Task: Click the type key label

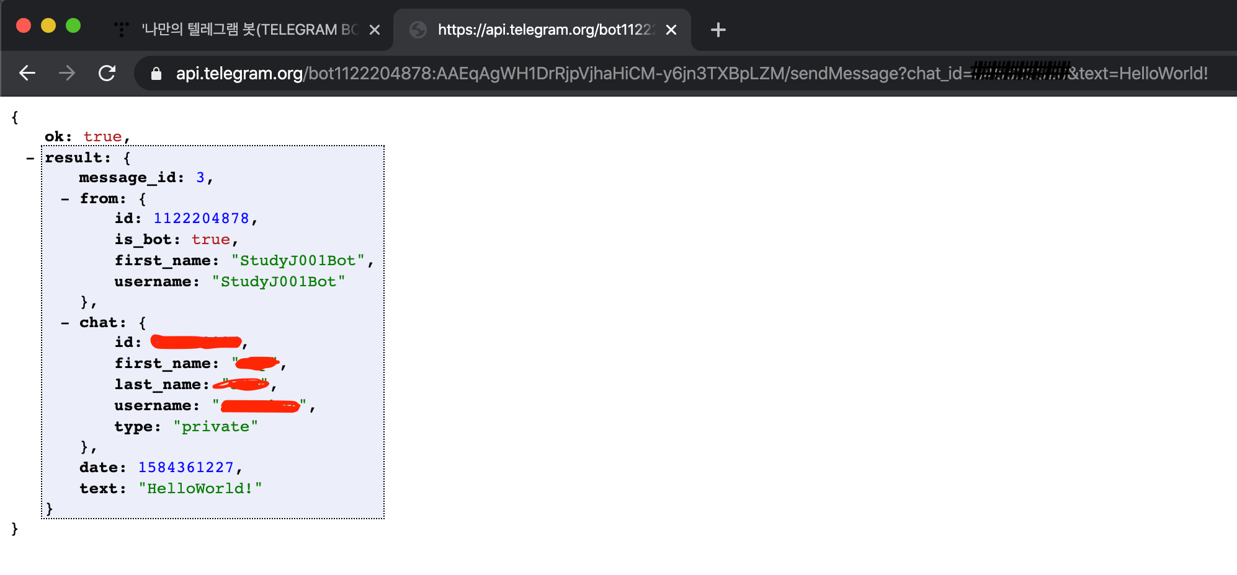Action: (138, 427)
